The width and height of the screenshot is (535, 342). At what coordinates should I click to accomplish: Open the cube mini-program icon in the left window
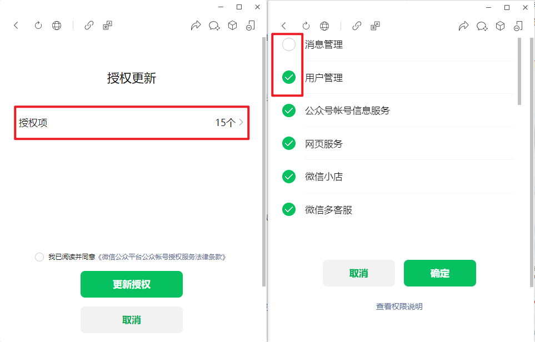[233, 25]
